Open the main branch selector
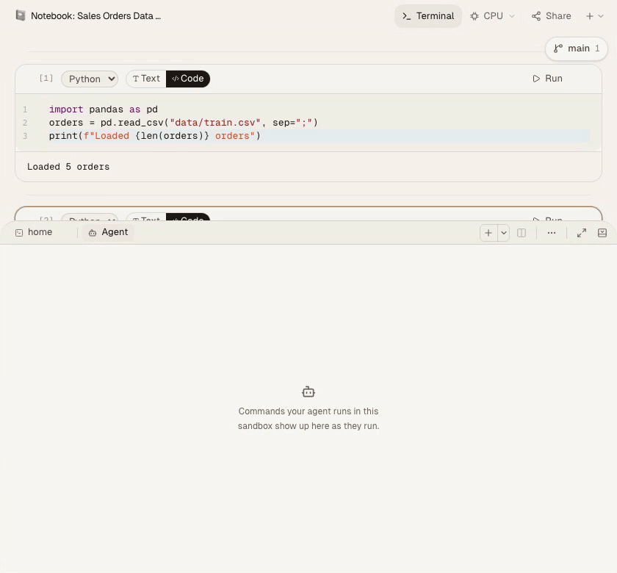Viewport: 617px width, 573px height. point(577,48)
